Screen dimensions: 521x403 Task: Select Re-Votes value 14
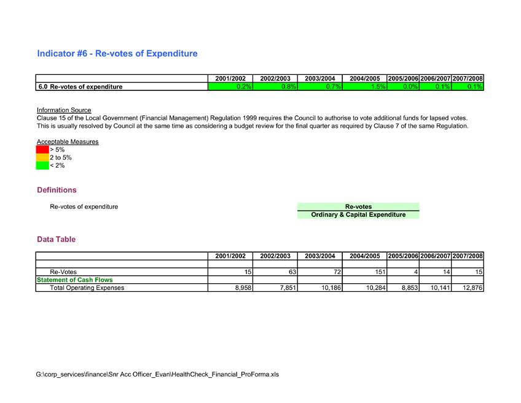[x=435, y=272]
